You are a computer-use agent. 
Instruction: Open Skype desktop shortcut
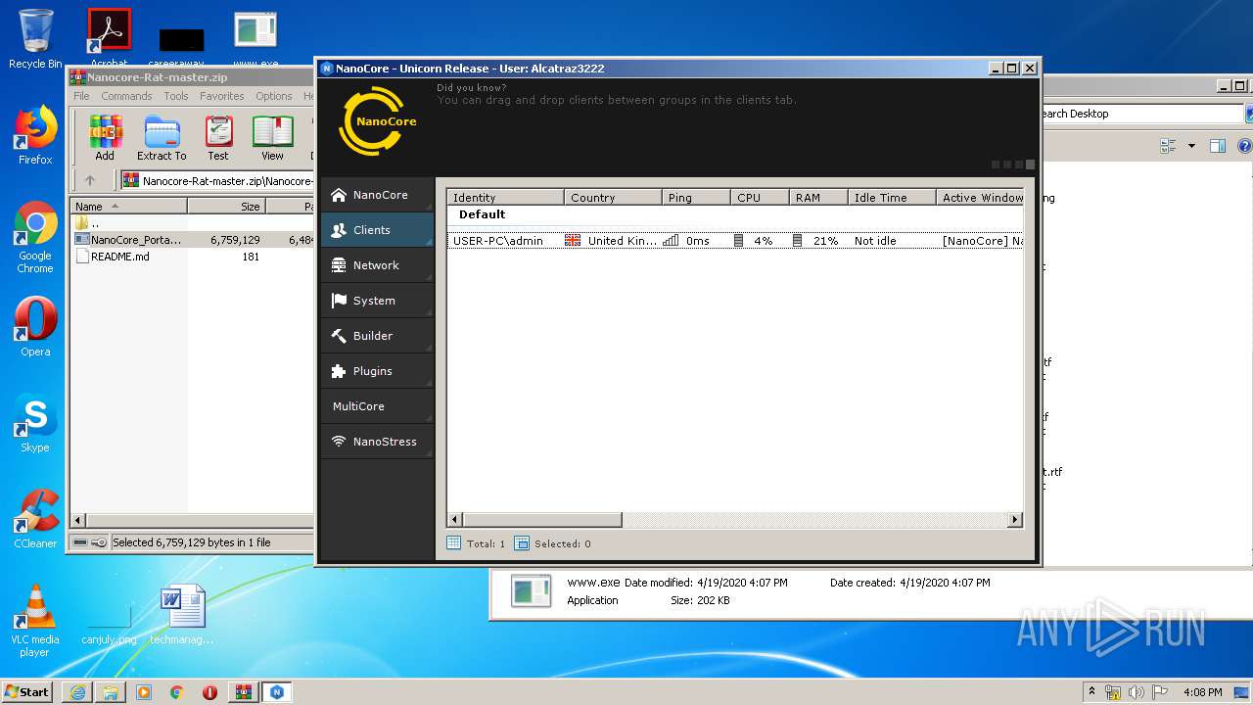[x=35, y=424]
